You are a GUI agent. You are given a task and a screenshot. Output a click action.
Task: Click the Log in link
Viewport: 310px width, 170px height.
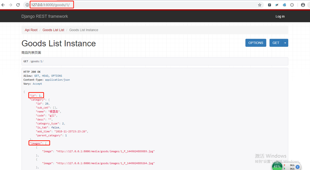pos(280,16)
